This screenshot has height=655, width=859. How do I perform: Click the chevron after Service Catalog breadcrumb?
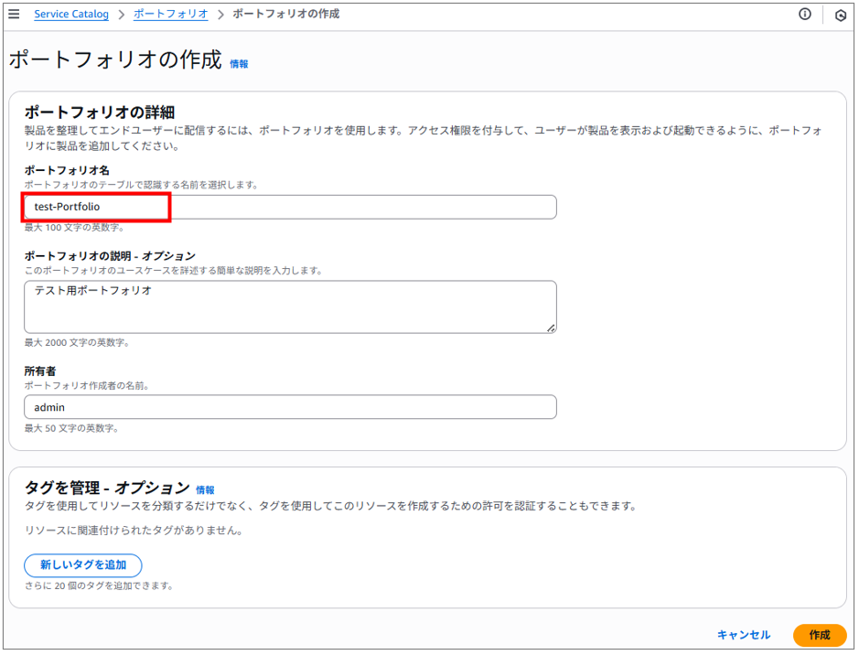point(121,15)
